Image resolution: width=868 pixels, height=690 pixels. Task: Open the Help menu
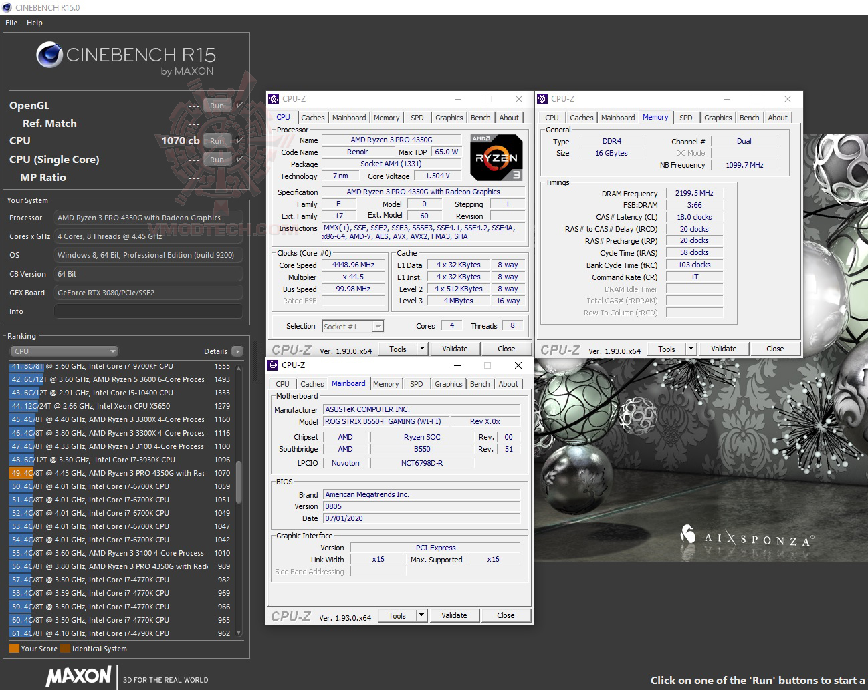35,23
